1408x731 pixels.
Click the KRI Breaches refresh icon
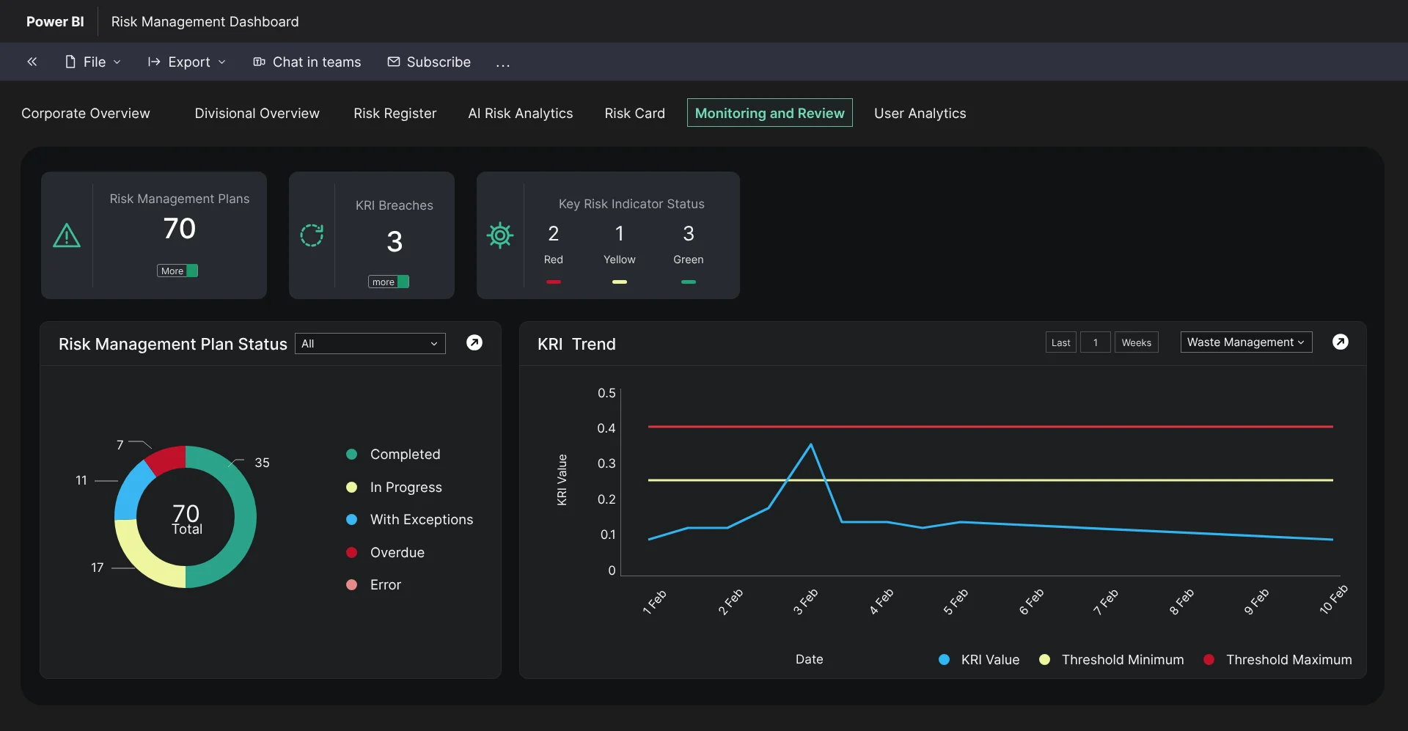(312, 235)
